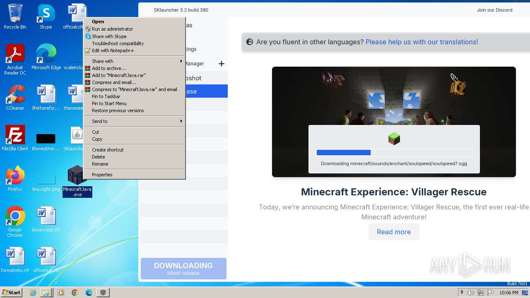Open the Windows Start menu
This screenshot has height=298, width=530.
[12, 293]
